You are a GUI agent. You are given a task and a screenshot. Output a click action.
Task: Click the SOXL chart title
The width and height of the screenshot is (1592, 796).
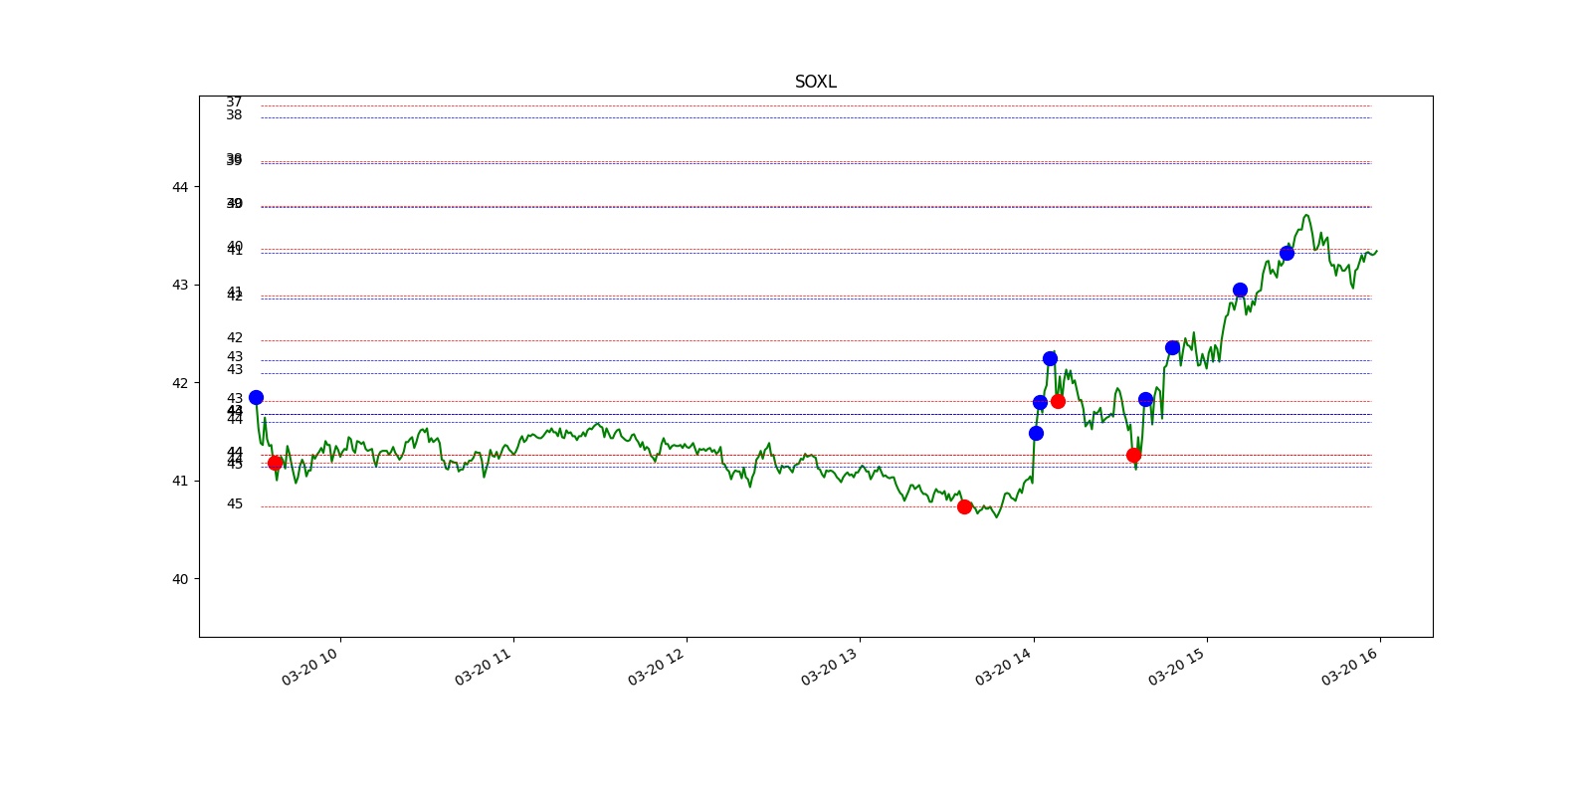click(815, 82)
